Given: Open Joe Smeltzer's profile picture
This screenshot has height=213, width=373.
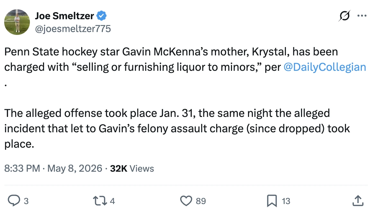Looking at the screenshot, I should click(17, 22).
